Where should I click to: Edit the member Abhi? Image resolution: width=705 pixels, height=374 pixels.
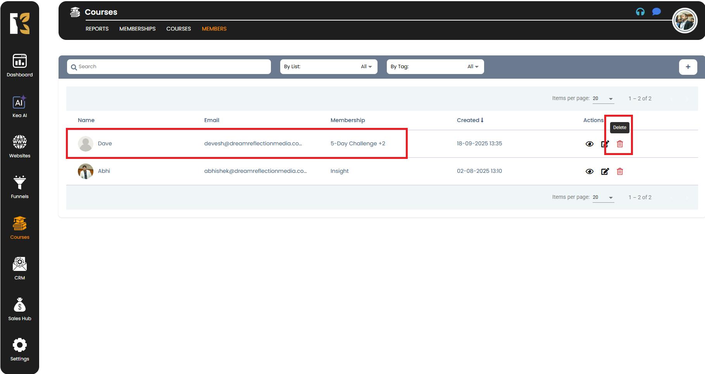coord(605,171)
